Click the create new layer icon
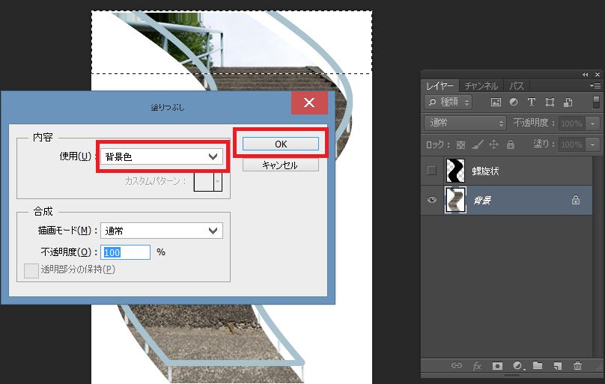This screenshot has height=384, width=605. click(557, 366)
